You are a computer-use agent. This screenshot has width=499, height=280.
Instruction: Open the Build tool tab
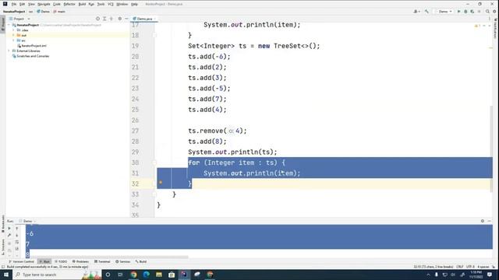141,261
